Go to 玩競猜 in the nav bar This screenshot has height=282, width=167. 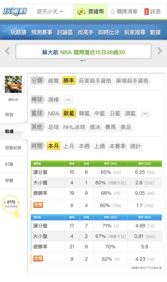point(18,32)
